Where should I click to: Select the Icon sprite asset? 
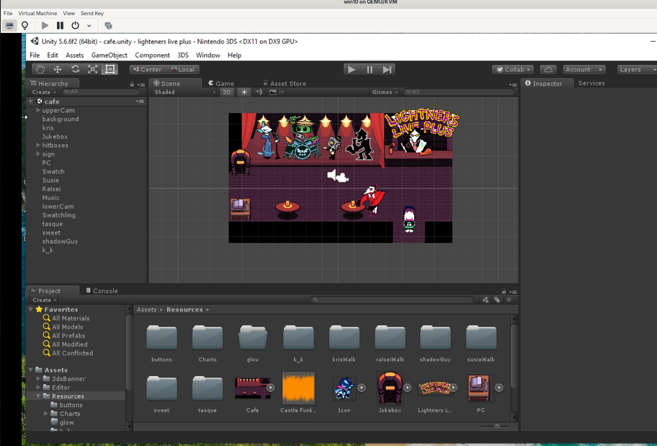tap(344, 388)
